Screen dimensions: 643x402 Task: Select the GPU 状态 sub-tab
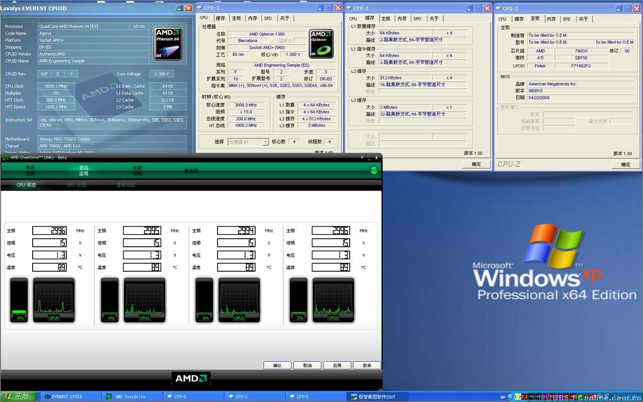tap(76, 185)
